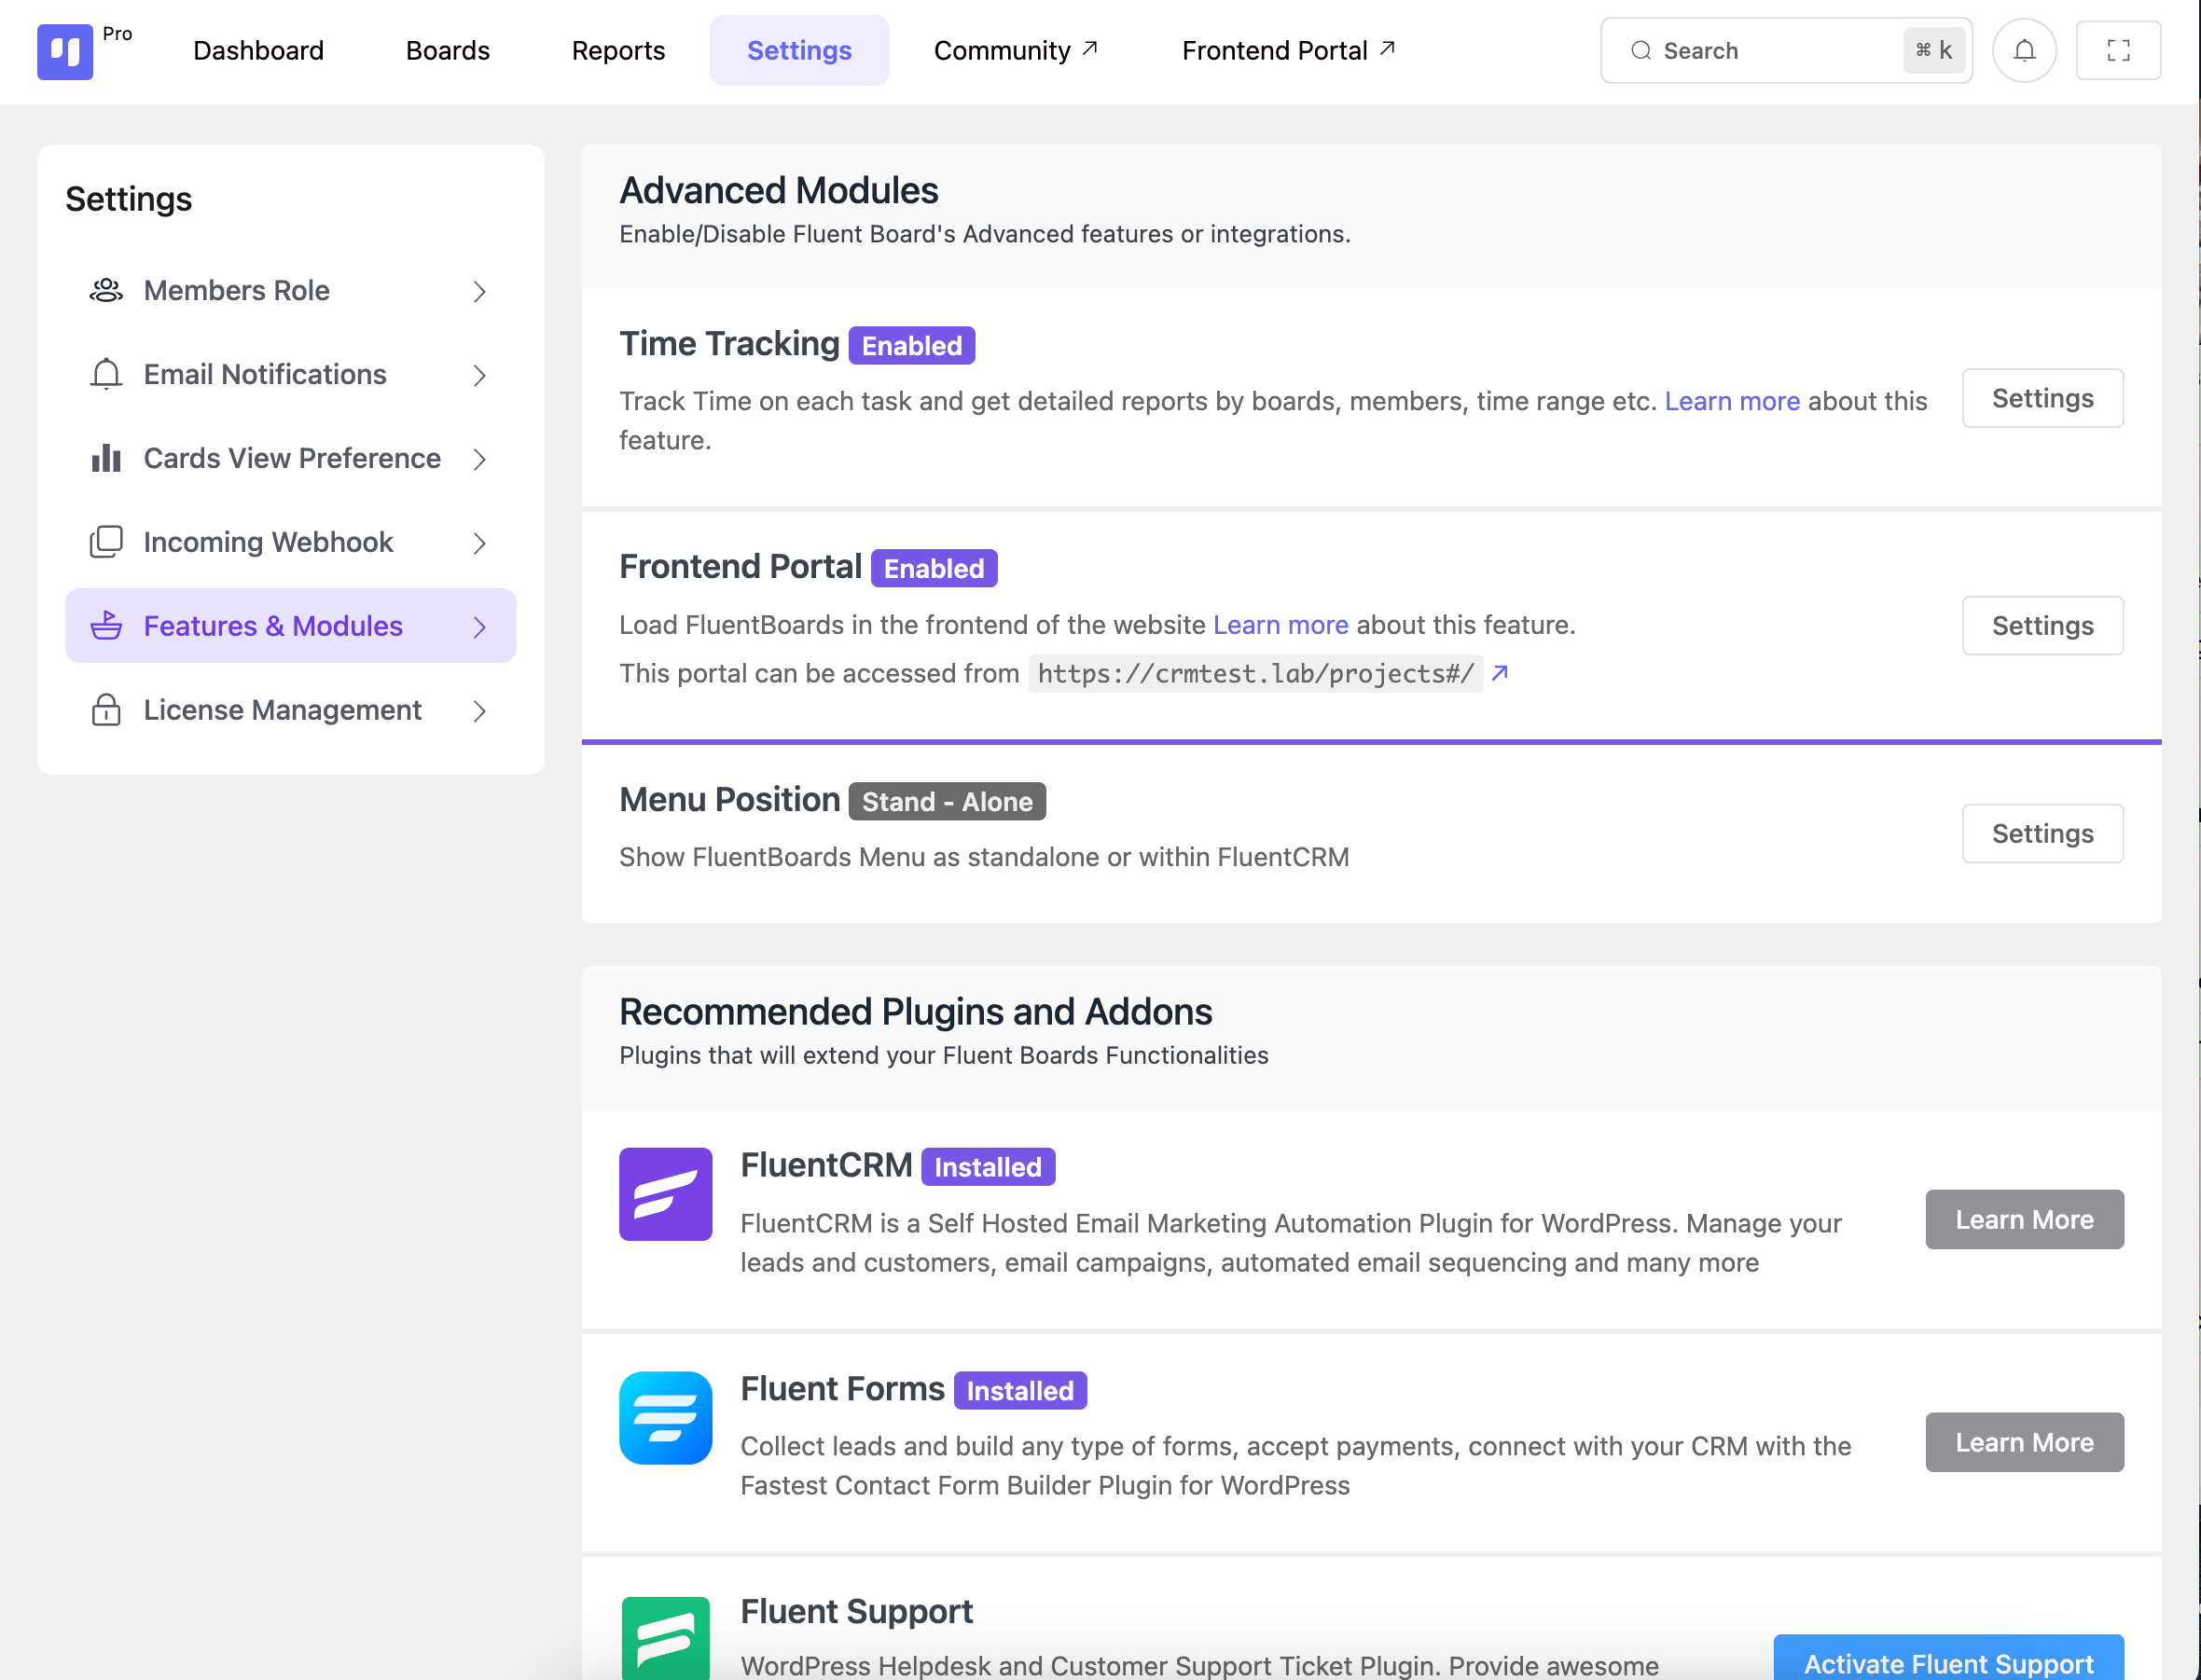Click Activate Fluent Support button
2201x1680 pixels.
click(1948, 1660)
